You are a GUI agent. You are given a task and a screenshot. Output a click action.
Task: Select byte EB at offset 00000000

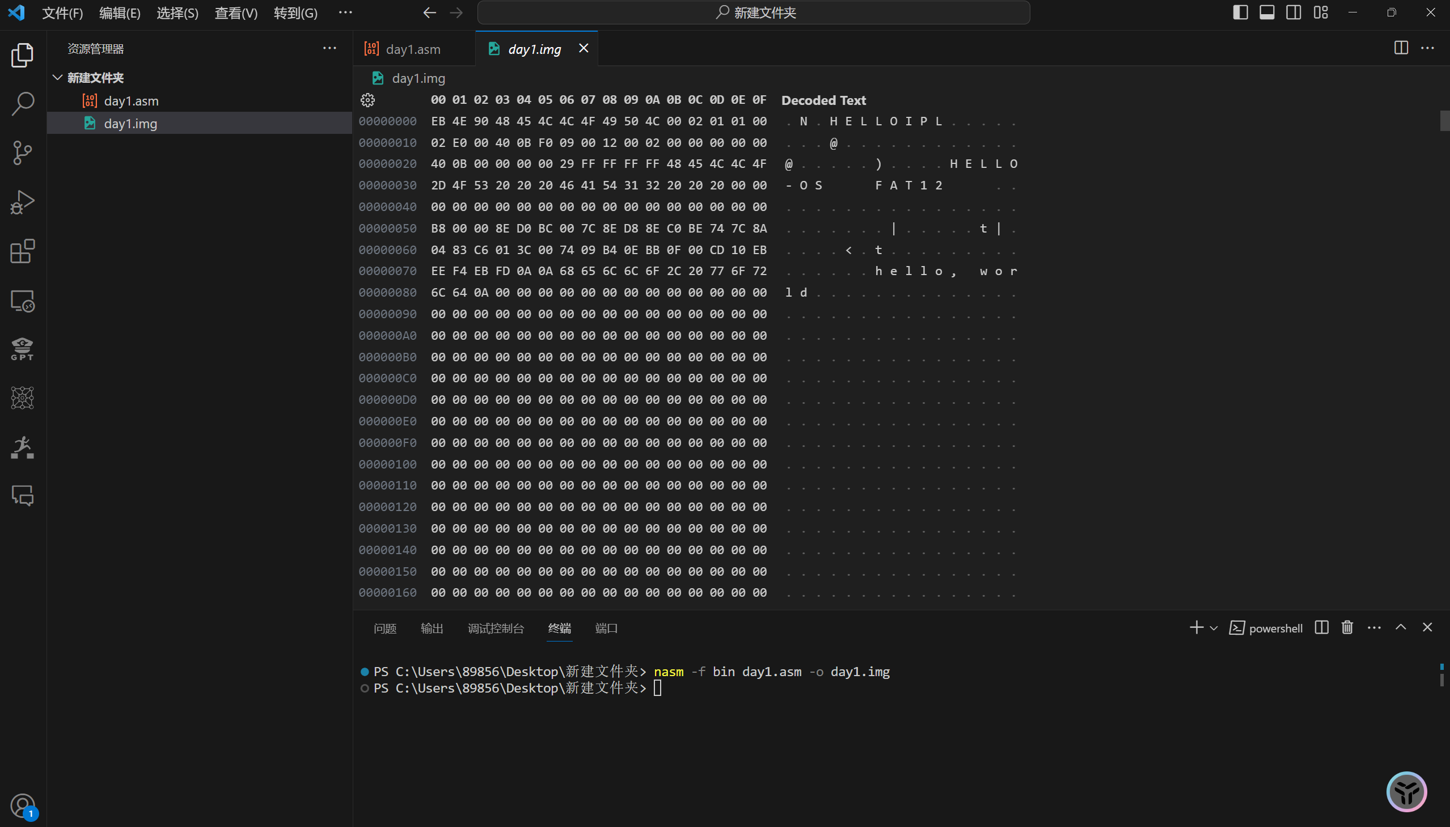(x=438, y=121)
